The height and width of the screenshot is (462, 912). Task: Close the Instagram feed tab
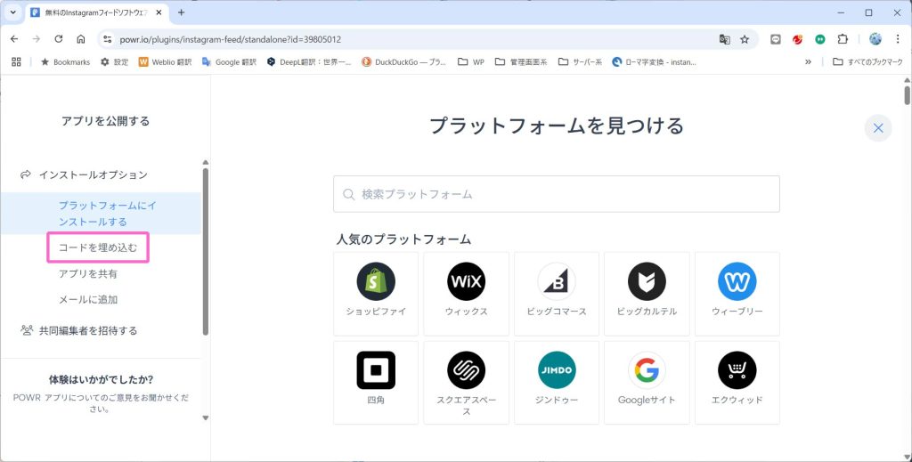click(159, 12)
